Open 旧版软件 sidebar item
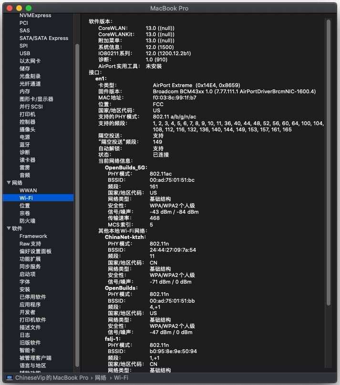This screenshot has height=385, width=340. tap(30, 343)
